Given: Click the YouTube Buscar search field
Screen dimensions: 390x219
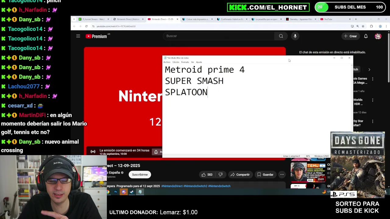Looking at the screenshot, I should coord(219,36).
